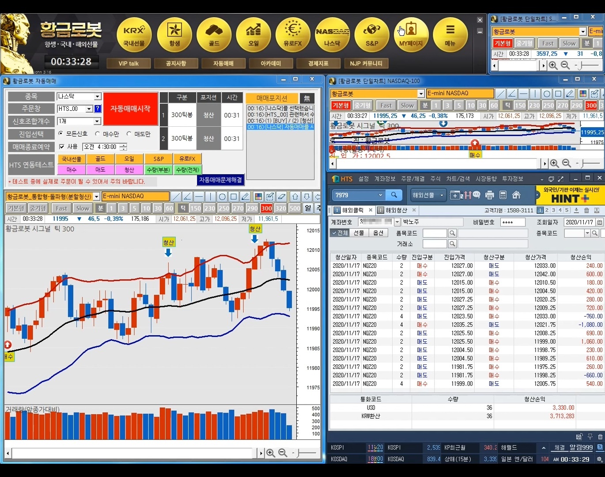Select rectangle drawing tool in main chart toolbar
The width and height of the screenshot is (605, 477).
[234, 197]
